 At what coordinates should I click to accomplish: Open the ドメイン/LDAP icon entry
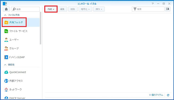coord(6,57)
